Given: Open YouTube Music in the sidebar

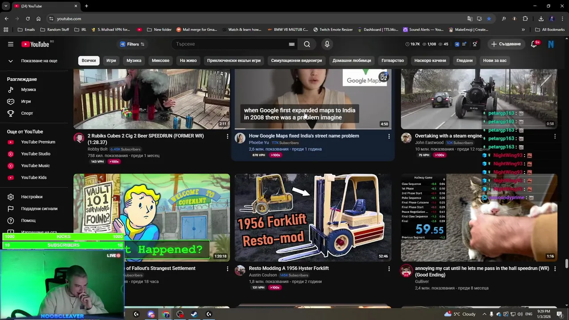Looking at the screenshot, I should click(36, 166).
